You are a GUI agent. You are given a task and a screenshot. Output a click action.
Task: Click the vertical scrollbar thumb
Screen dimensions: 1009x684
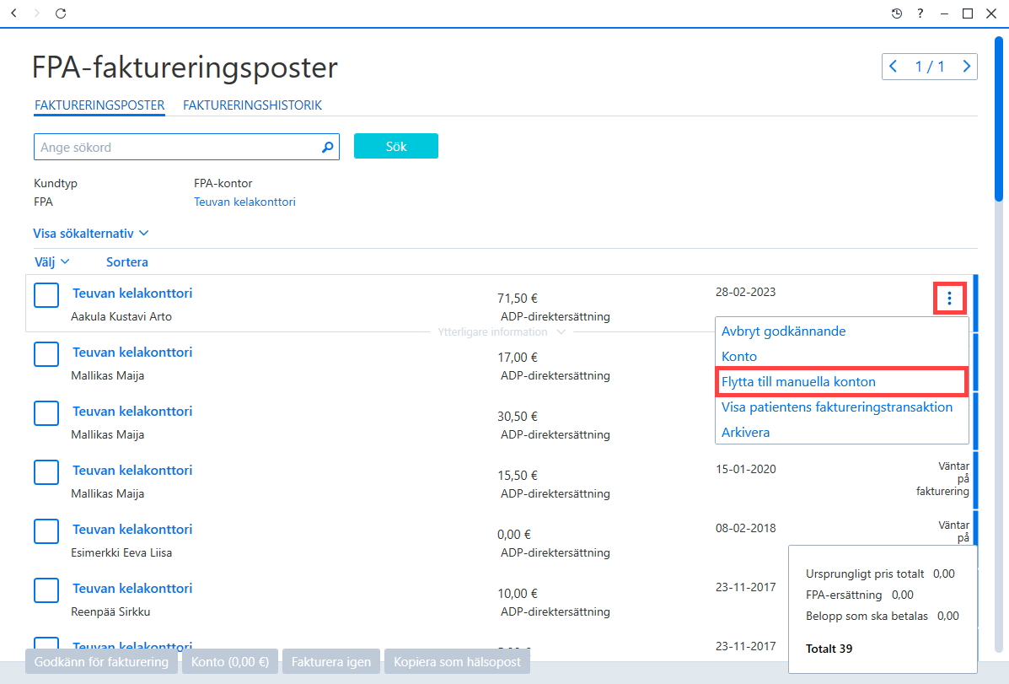(999, 119)
